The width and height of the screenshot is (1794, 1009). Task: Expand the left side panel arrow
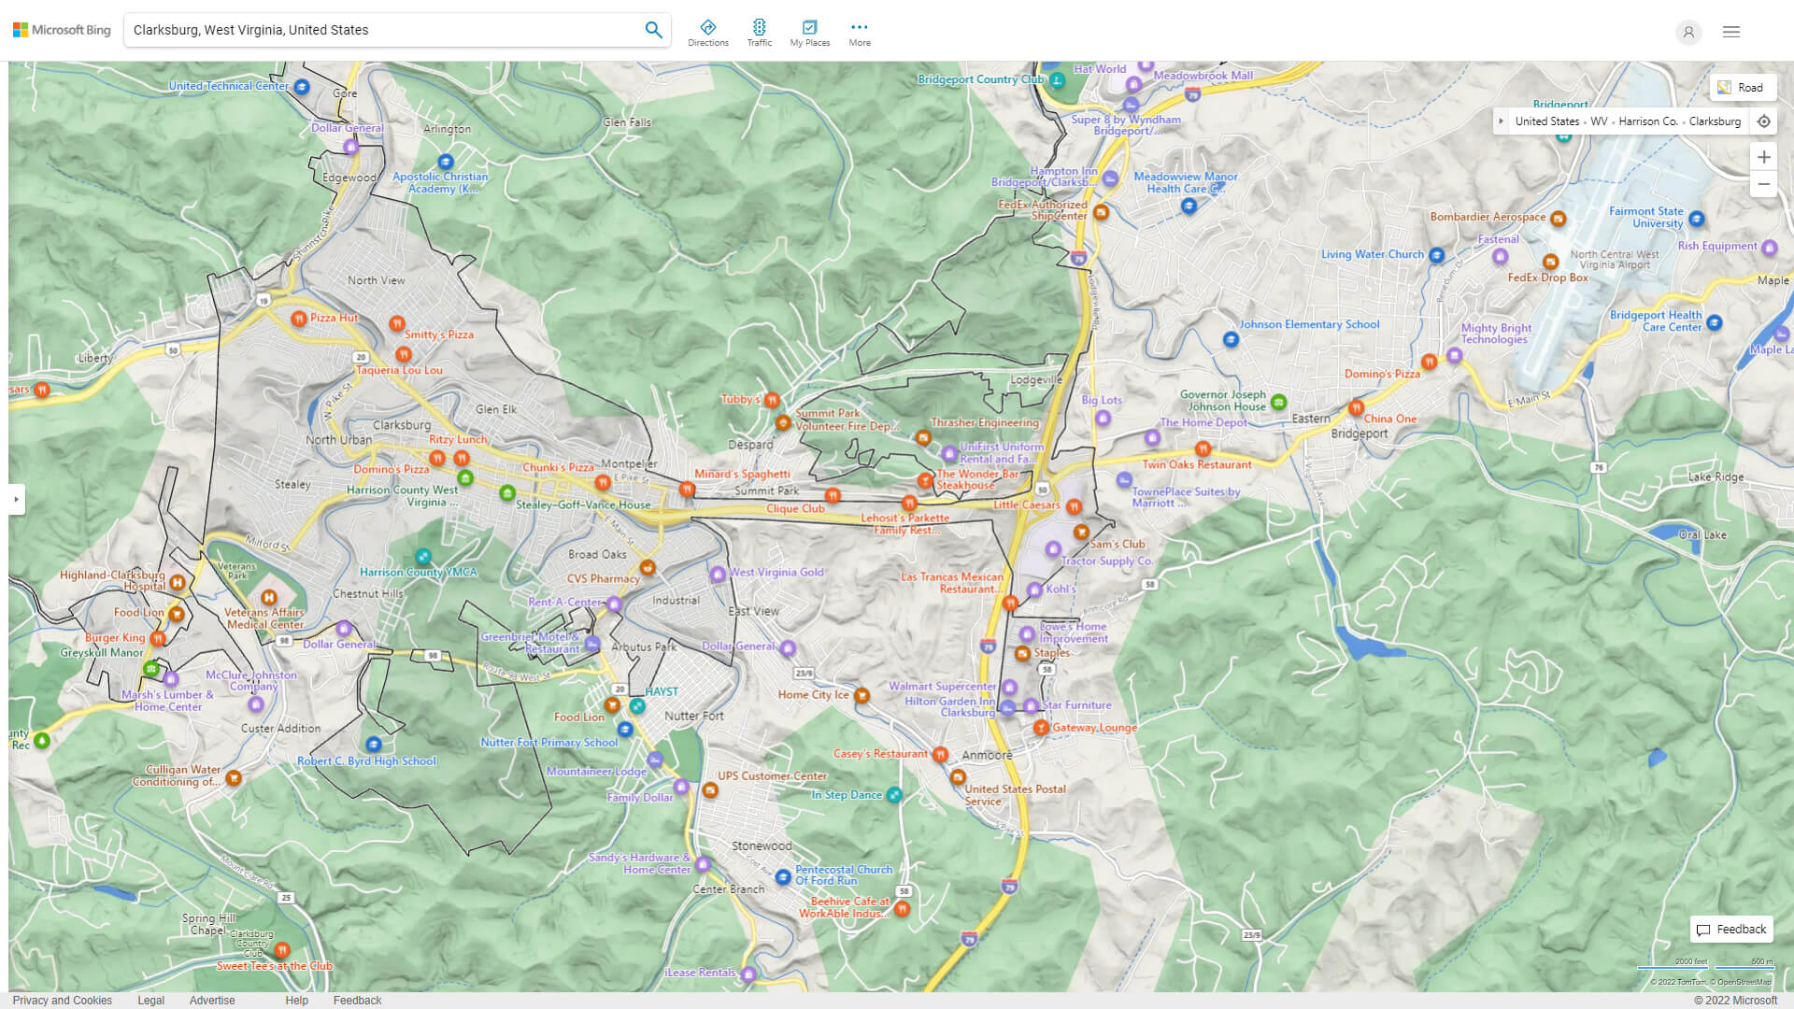[x=15, y=500]
